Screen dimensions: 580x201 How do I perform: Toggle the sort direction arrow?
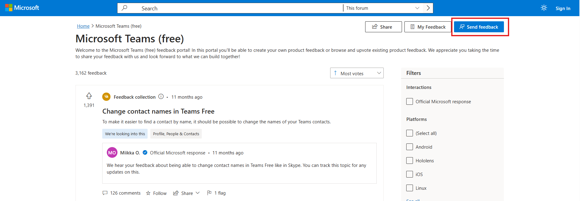335,73
